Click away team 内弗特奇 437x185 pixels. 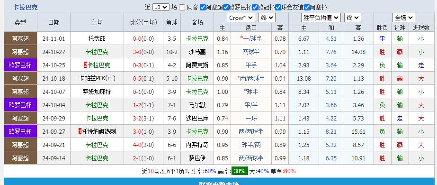(x=197, y=145)
